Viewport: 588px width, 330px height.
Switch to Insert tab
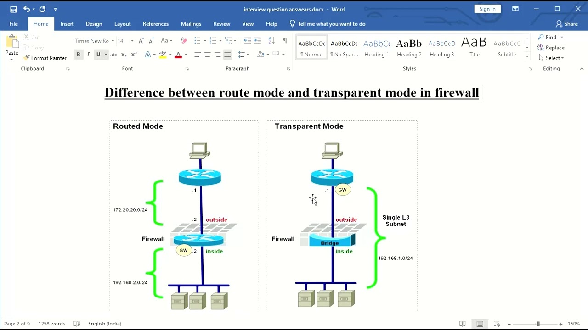tap(67, 24)
